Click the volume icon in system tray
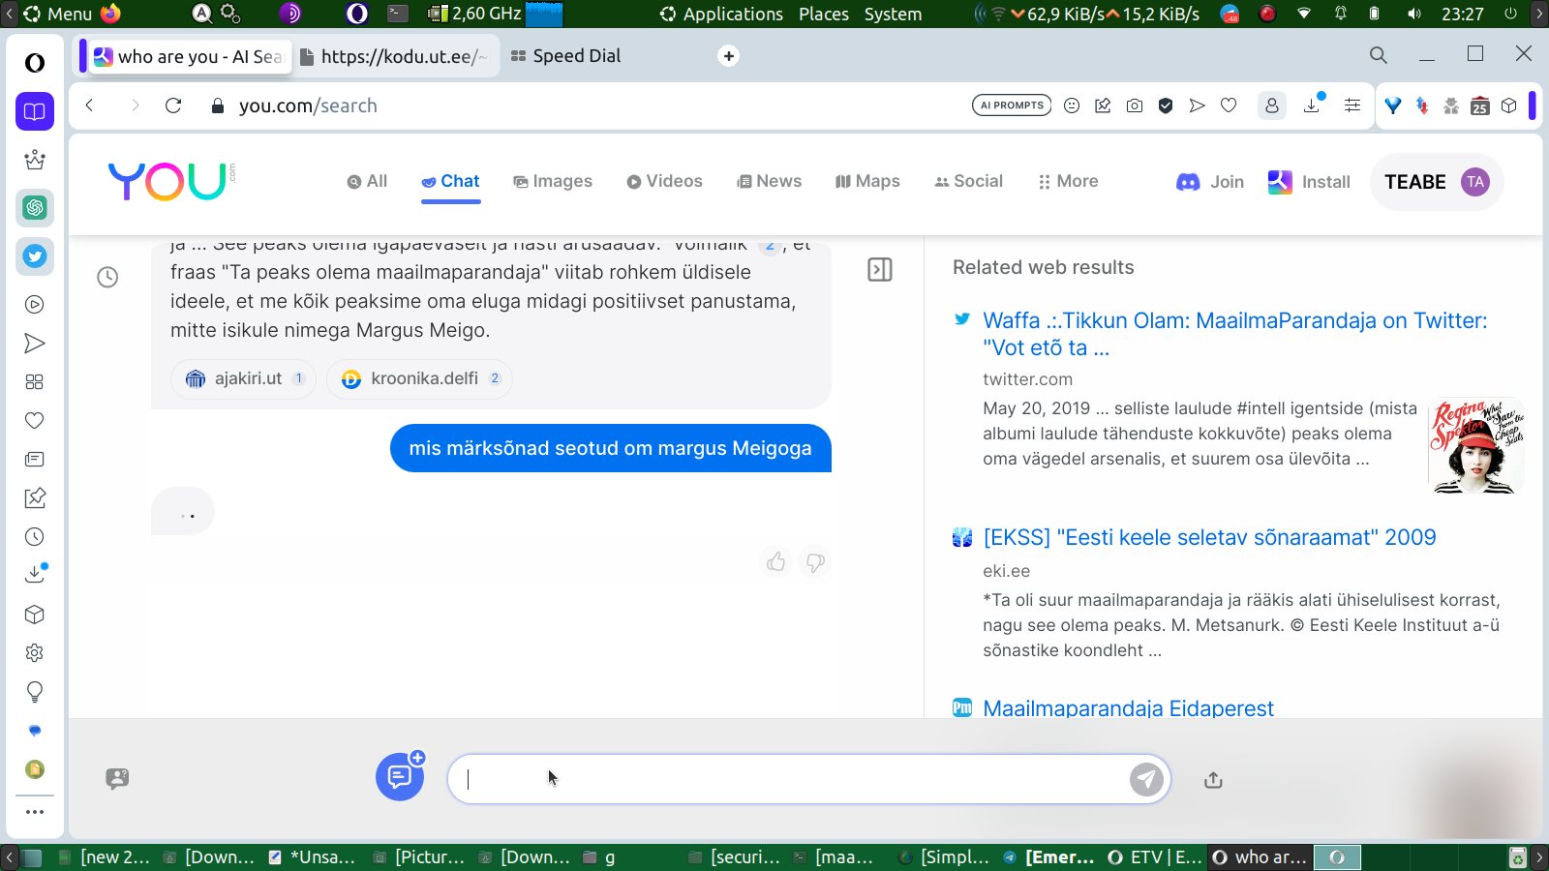The height and width of the screenshot is (871, 1549). [x=1414, y=14]
